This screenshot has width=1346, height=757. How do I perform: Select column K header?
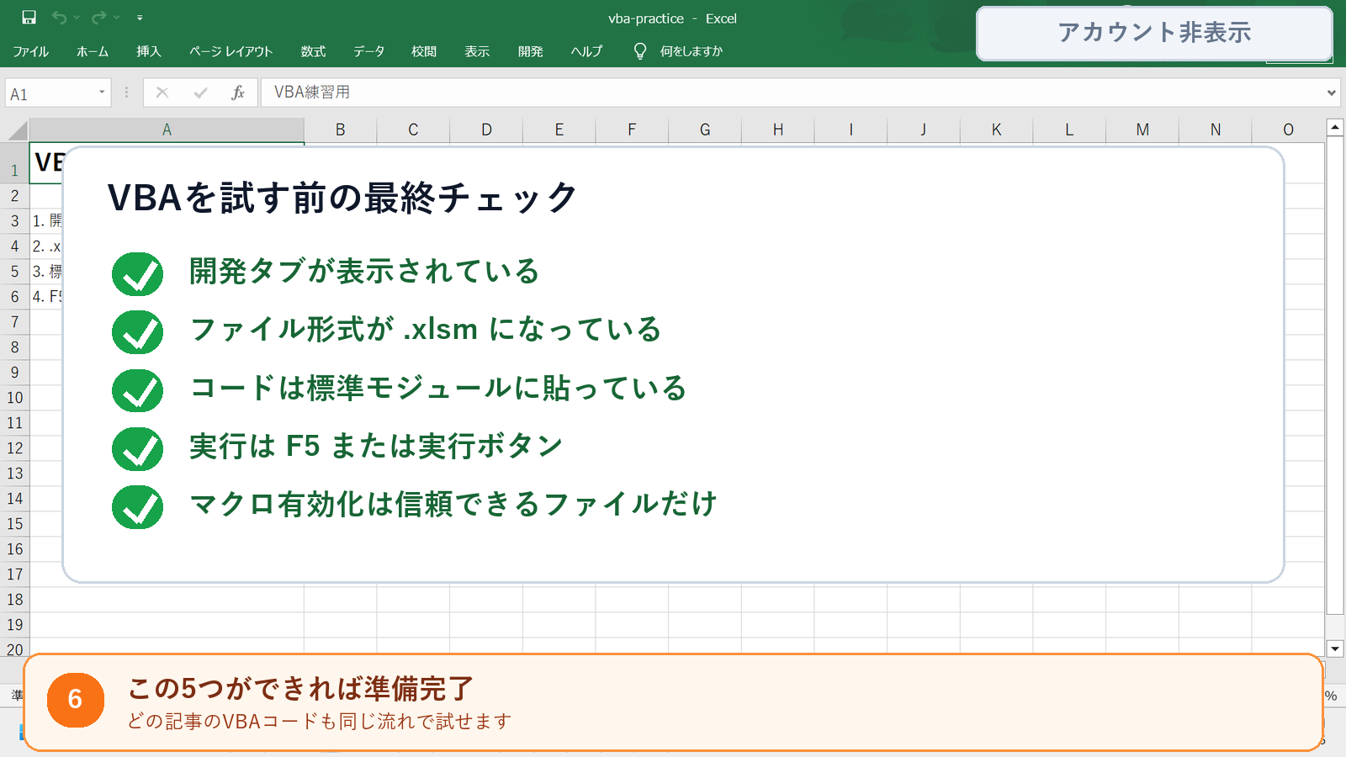pyautogui.click(x=997, y=130)
